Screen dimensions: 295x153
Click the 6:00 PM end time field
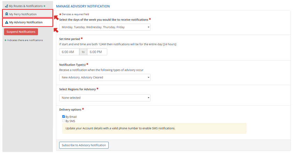tap(97, 52)
